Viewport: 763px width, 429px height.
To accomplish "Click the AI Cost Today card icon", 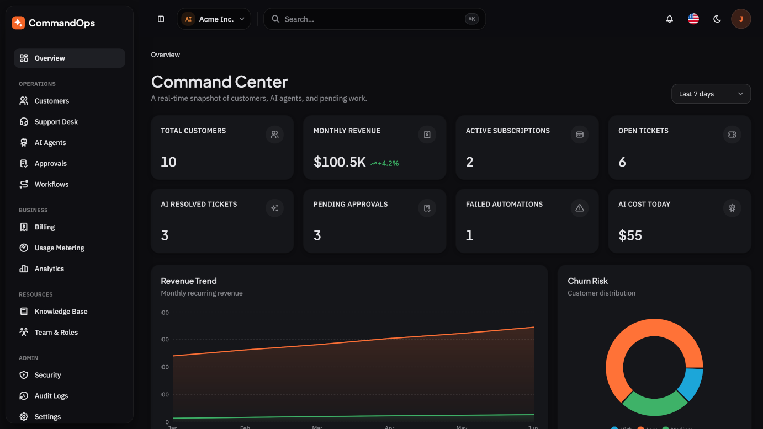I will [732, 208].
